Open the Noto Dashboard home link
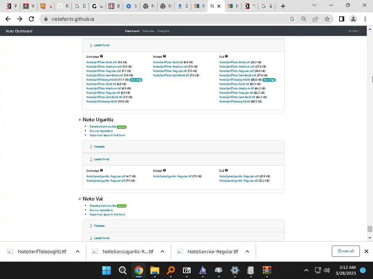Viewport: 373px width, 279px height. [x=19, y=31]
